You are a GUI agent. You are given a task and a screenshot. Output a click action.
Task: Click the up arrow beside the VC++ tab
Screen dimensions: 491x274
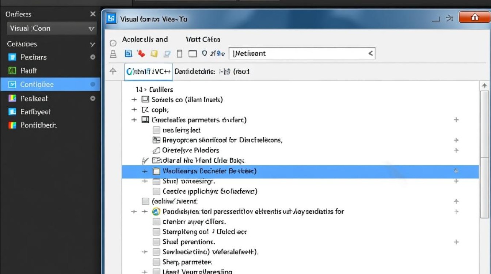pyautogui.click(x=113, y=71)
